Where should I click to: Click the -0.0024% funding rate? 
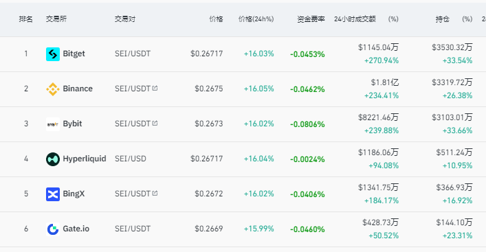pos(307,159)
